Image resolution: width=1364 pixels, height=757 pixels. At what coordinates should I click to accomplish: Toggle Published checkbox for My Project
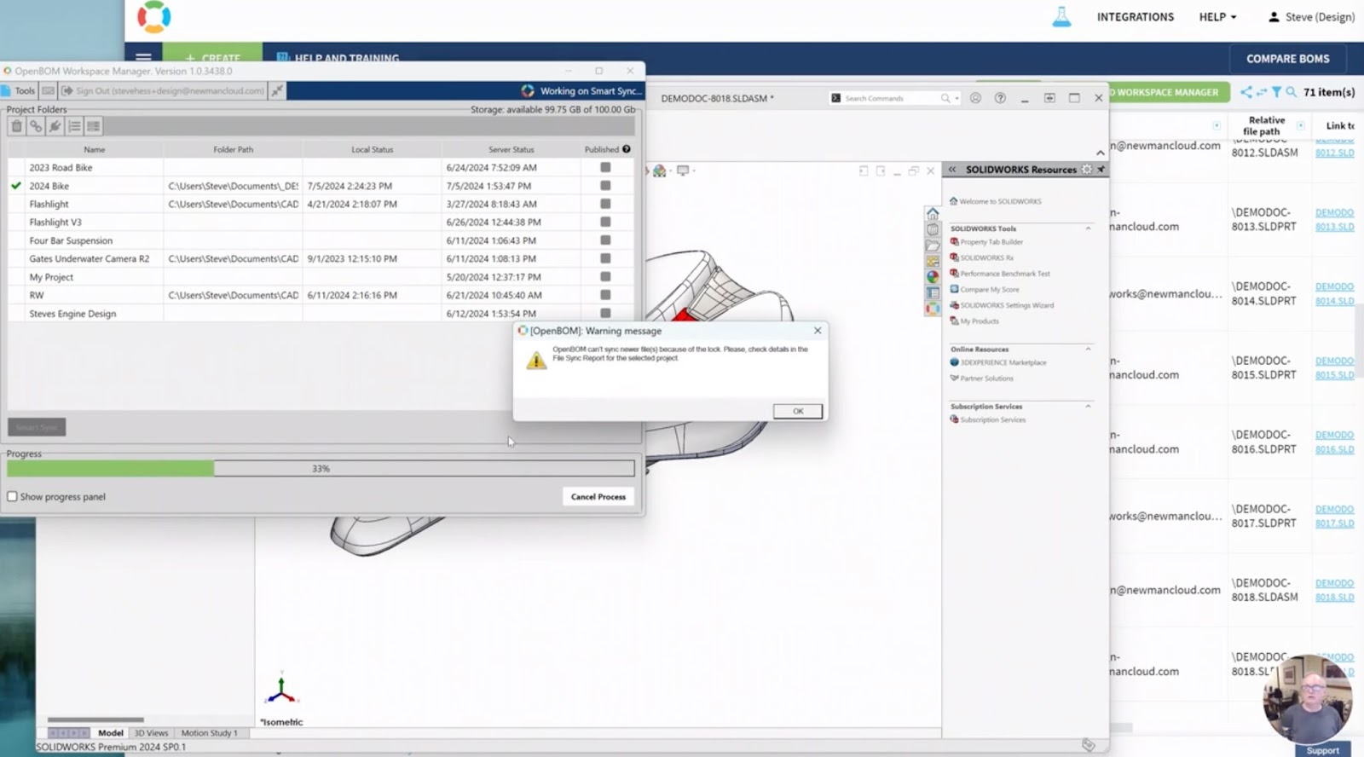(605, 276)
